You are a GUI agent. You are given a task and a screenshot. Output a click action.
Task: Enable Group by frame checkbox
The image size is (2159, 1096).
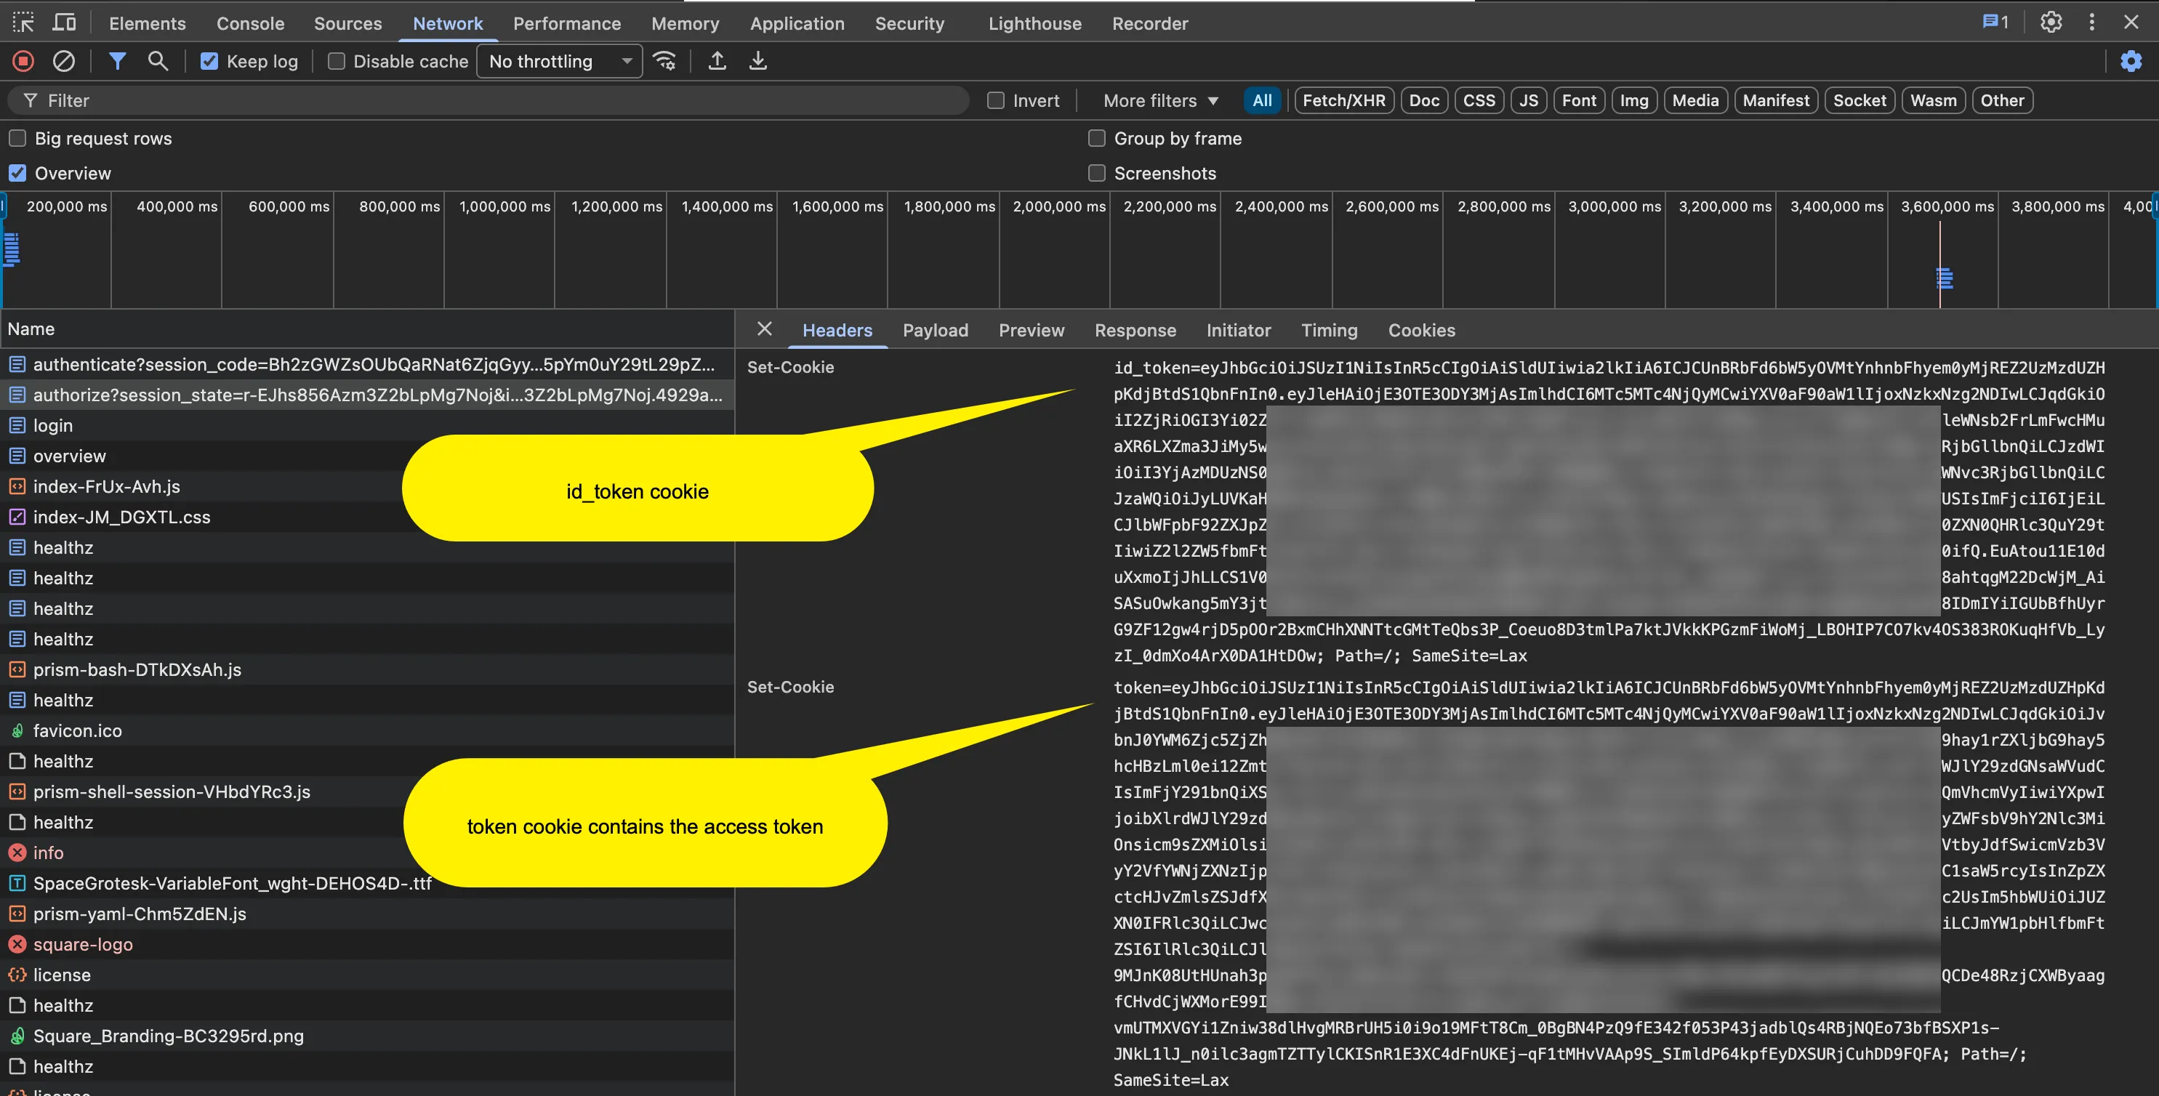(1096, 138)
